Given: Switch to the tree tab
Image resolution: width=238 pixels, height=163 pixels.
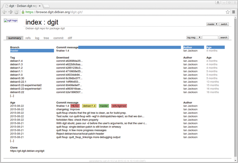Looking at the screenshot, I should [x=46, y=38].
